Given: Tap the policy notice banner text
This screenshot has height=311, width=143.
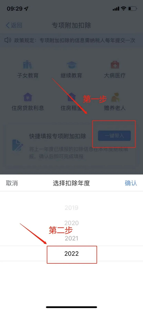Looking at the screenshot, I should (x=75, y=40).
